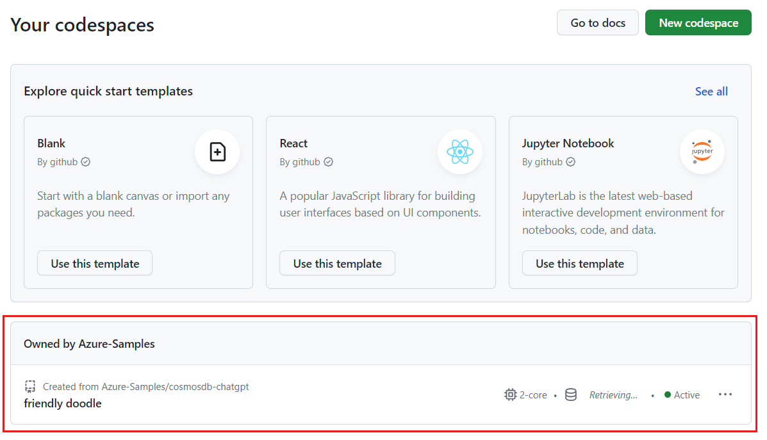The image size is (767, 440).
Task: Click the verified badge under the Blank template
Action: [86, 162]
